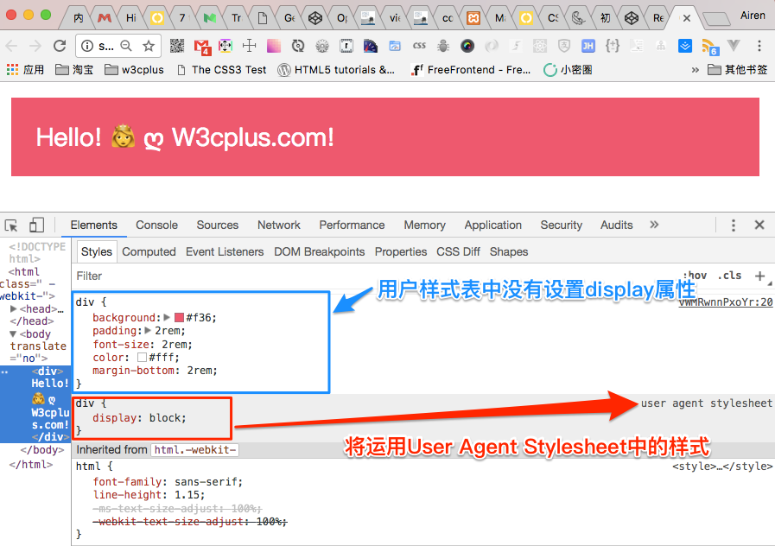Open the blue chevron-down extension icon
The height and width of the screenshot is (546, 775).
coord(685,46)
